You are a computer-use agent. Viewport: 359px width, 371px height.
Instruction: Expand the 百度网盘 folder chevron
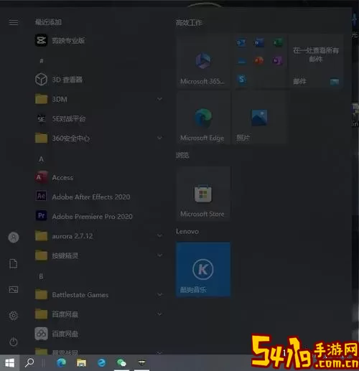pyautogui.click(x=159, y=314)
